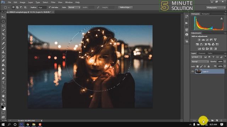Screen dimensions: 227x127
Task: Select the Zoom tool
Action: tap(3, 100)
